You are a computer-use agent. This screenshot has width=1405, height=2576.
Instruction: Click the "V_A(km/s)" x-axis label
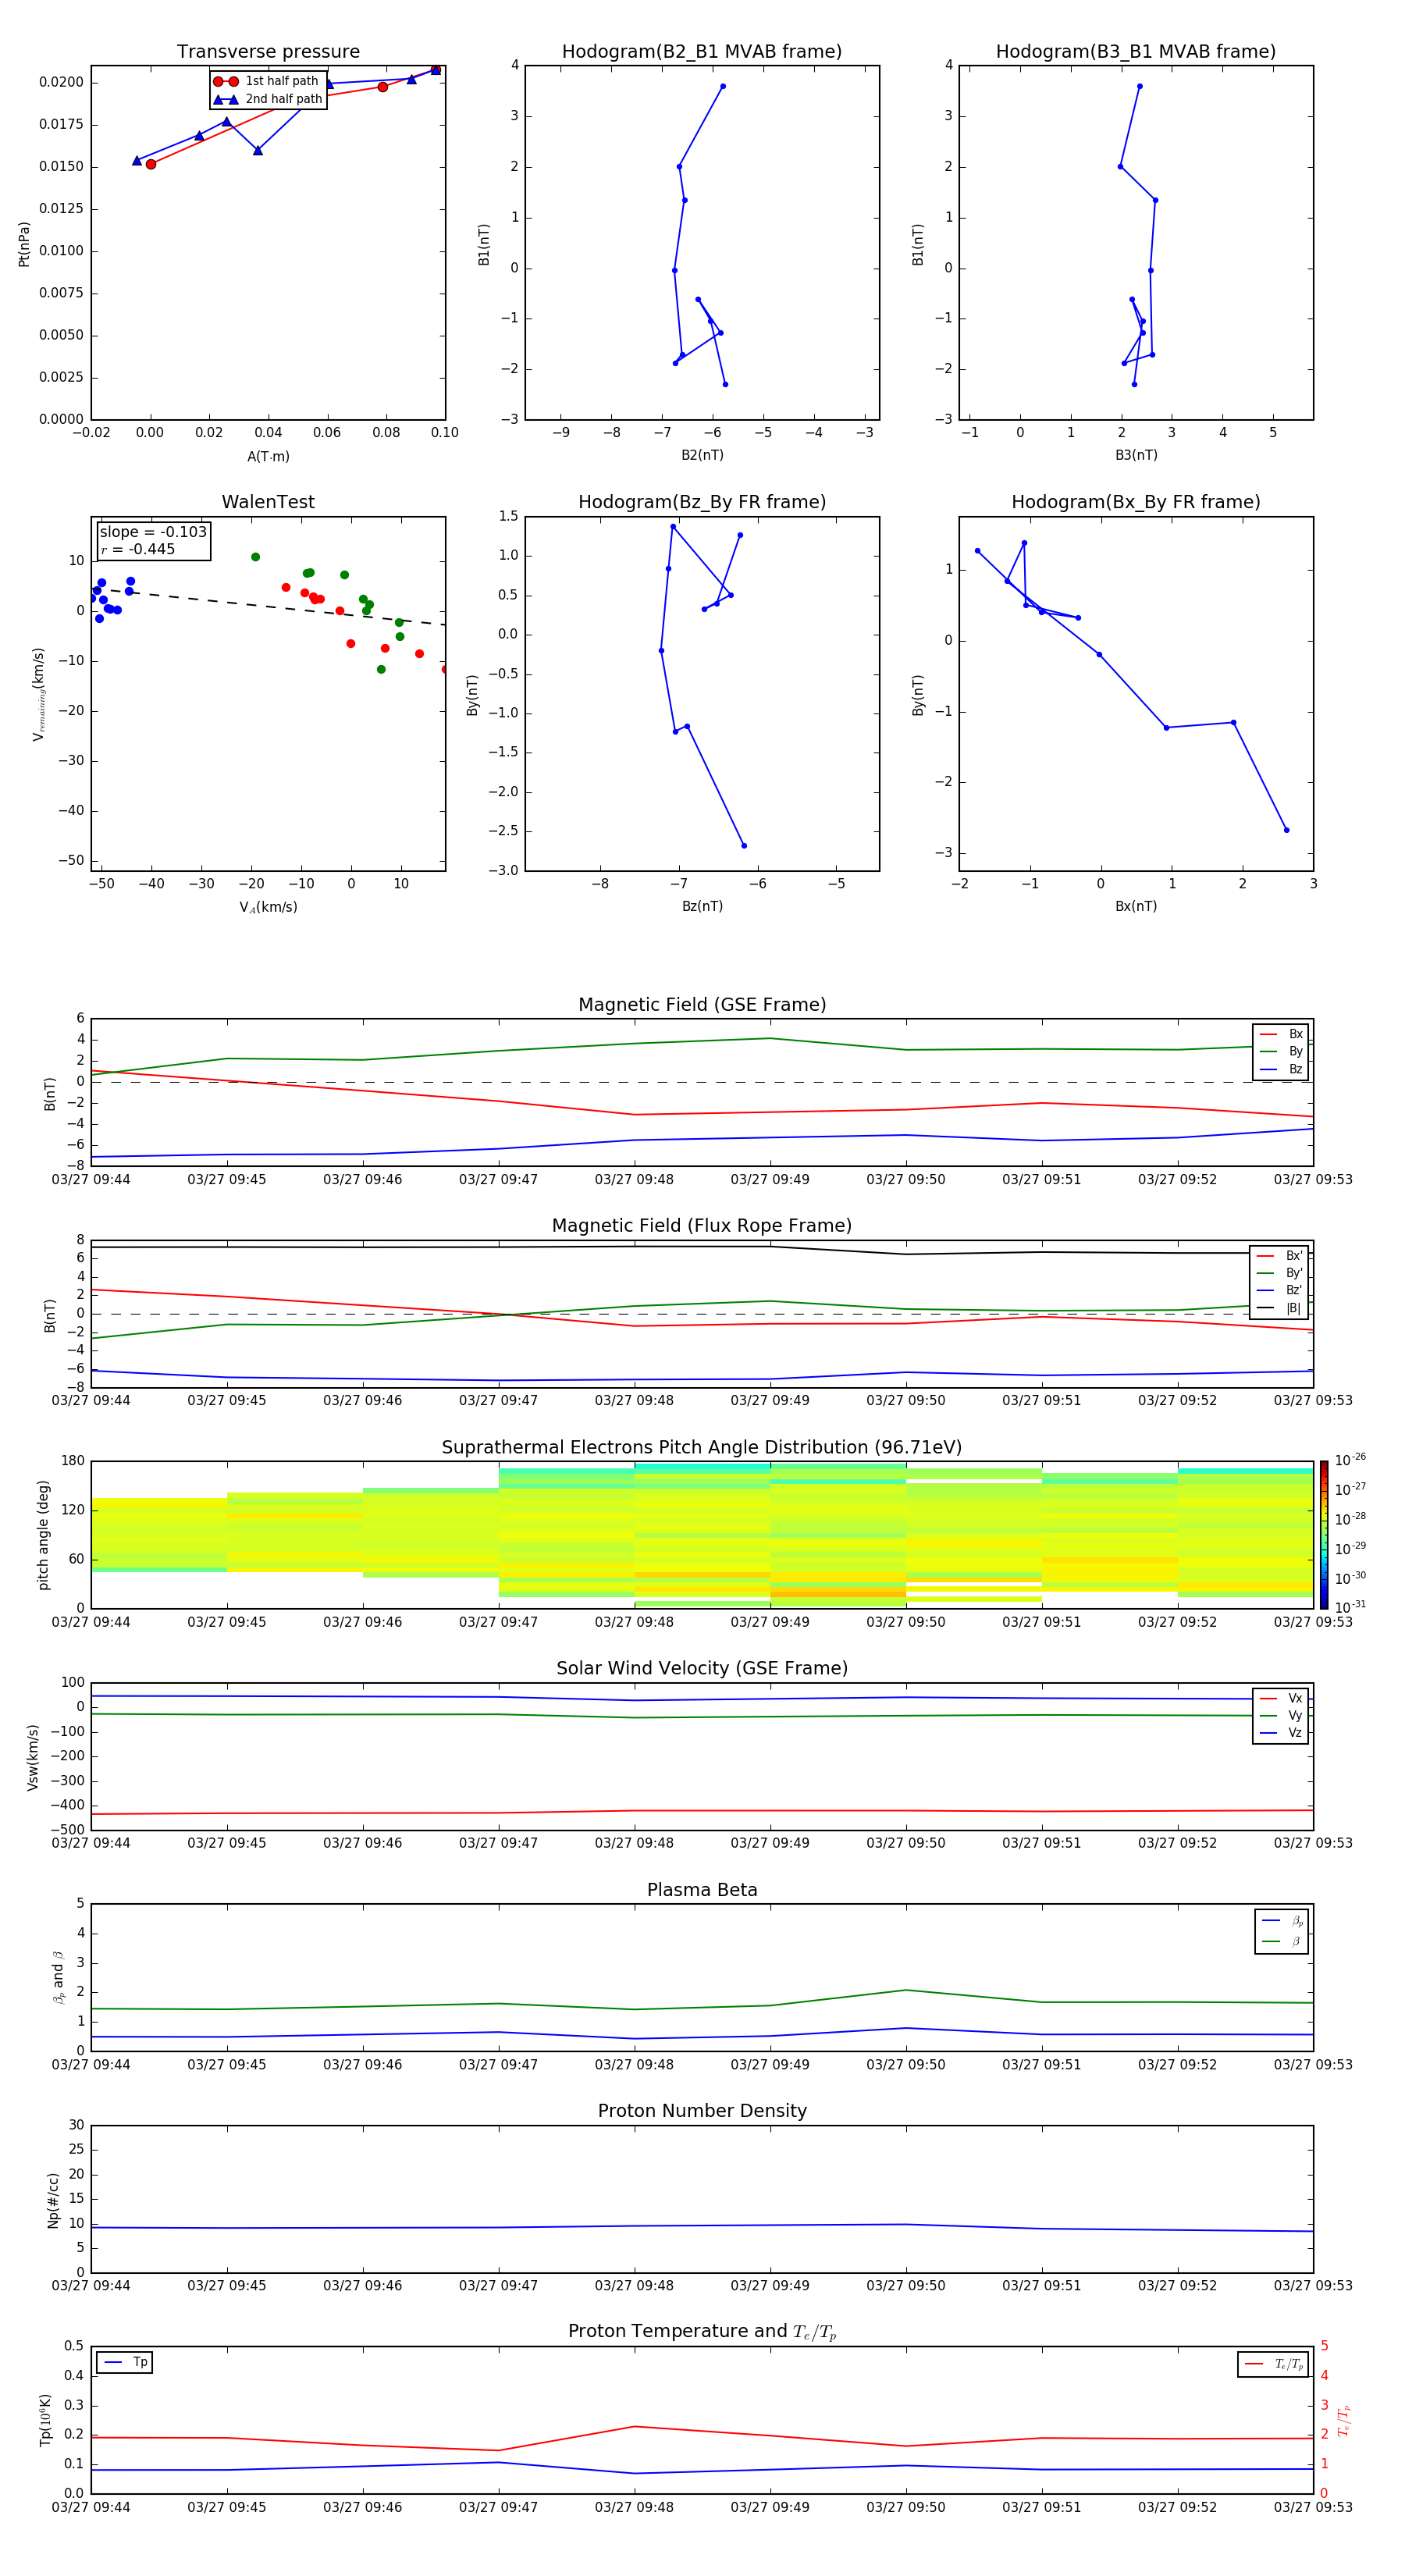point(268,907)
